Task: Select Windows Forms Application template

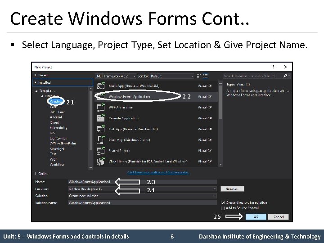Action: tap(156, 96)
